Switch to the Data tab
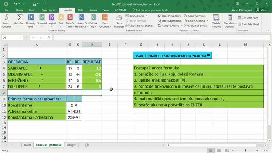Screen dimensions: 272x153 click(81, 10)
